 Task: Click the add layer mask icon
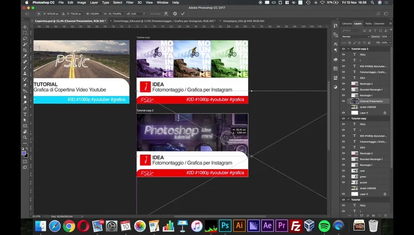pyautogui.click(x=361, y=215)
